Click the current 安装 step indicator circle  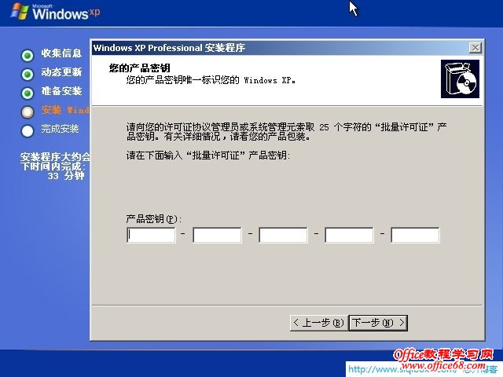coord(28,112)
